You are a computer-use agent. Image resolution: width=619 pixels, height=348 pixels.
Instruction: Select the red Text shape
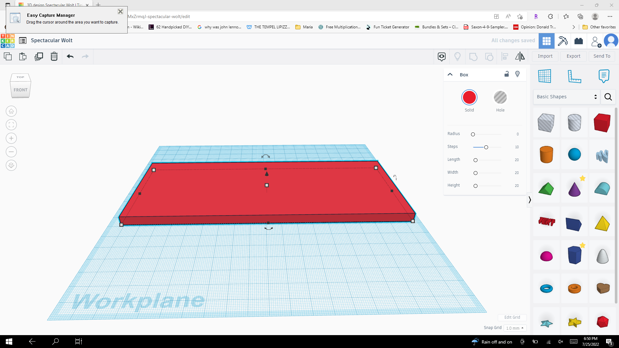[546, 221]
